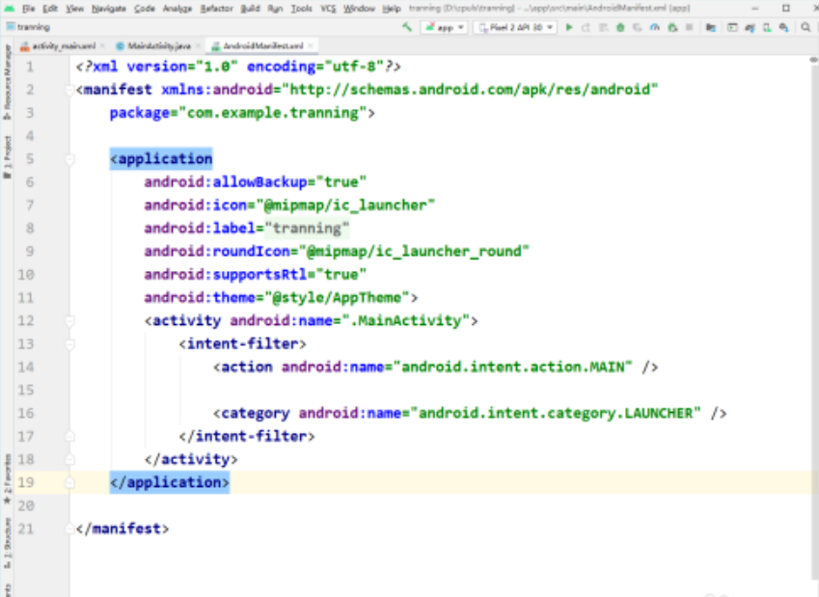Run the app with the green Run button
Viewport: 819px width, 597px height.
click(x=569, y=27)
